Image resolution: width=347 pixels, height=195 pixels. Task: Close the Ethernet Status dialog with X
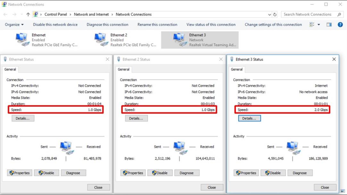click(x=107, y=59)
